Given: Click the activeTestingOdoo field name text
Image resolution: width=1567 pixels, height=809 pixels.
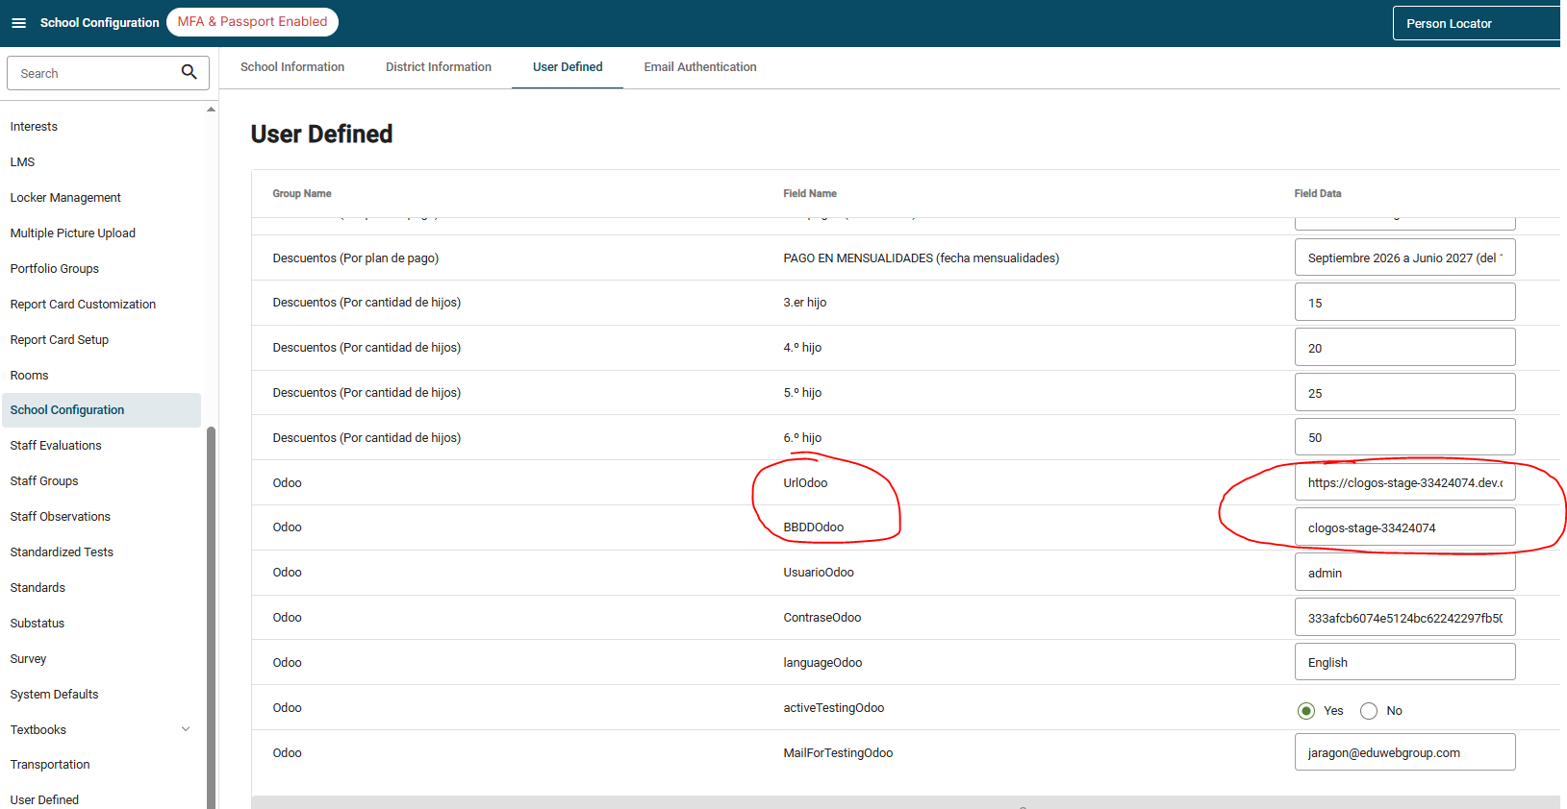Looking at the screenshot, I should [x=834, y=708].
